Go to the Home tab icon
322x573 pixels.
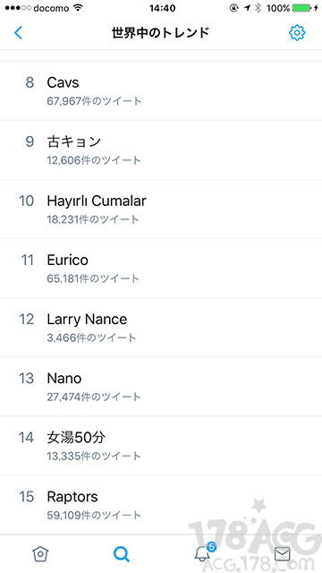[40, 554]
